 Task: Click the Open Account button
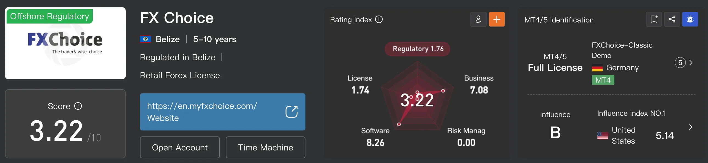click(180, 147)
